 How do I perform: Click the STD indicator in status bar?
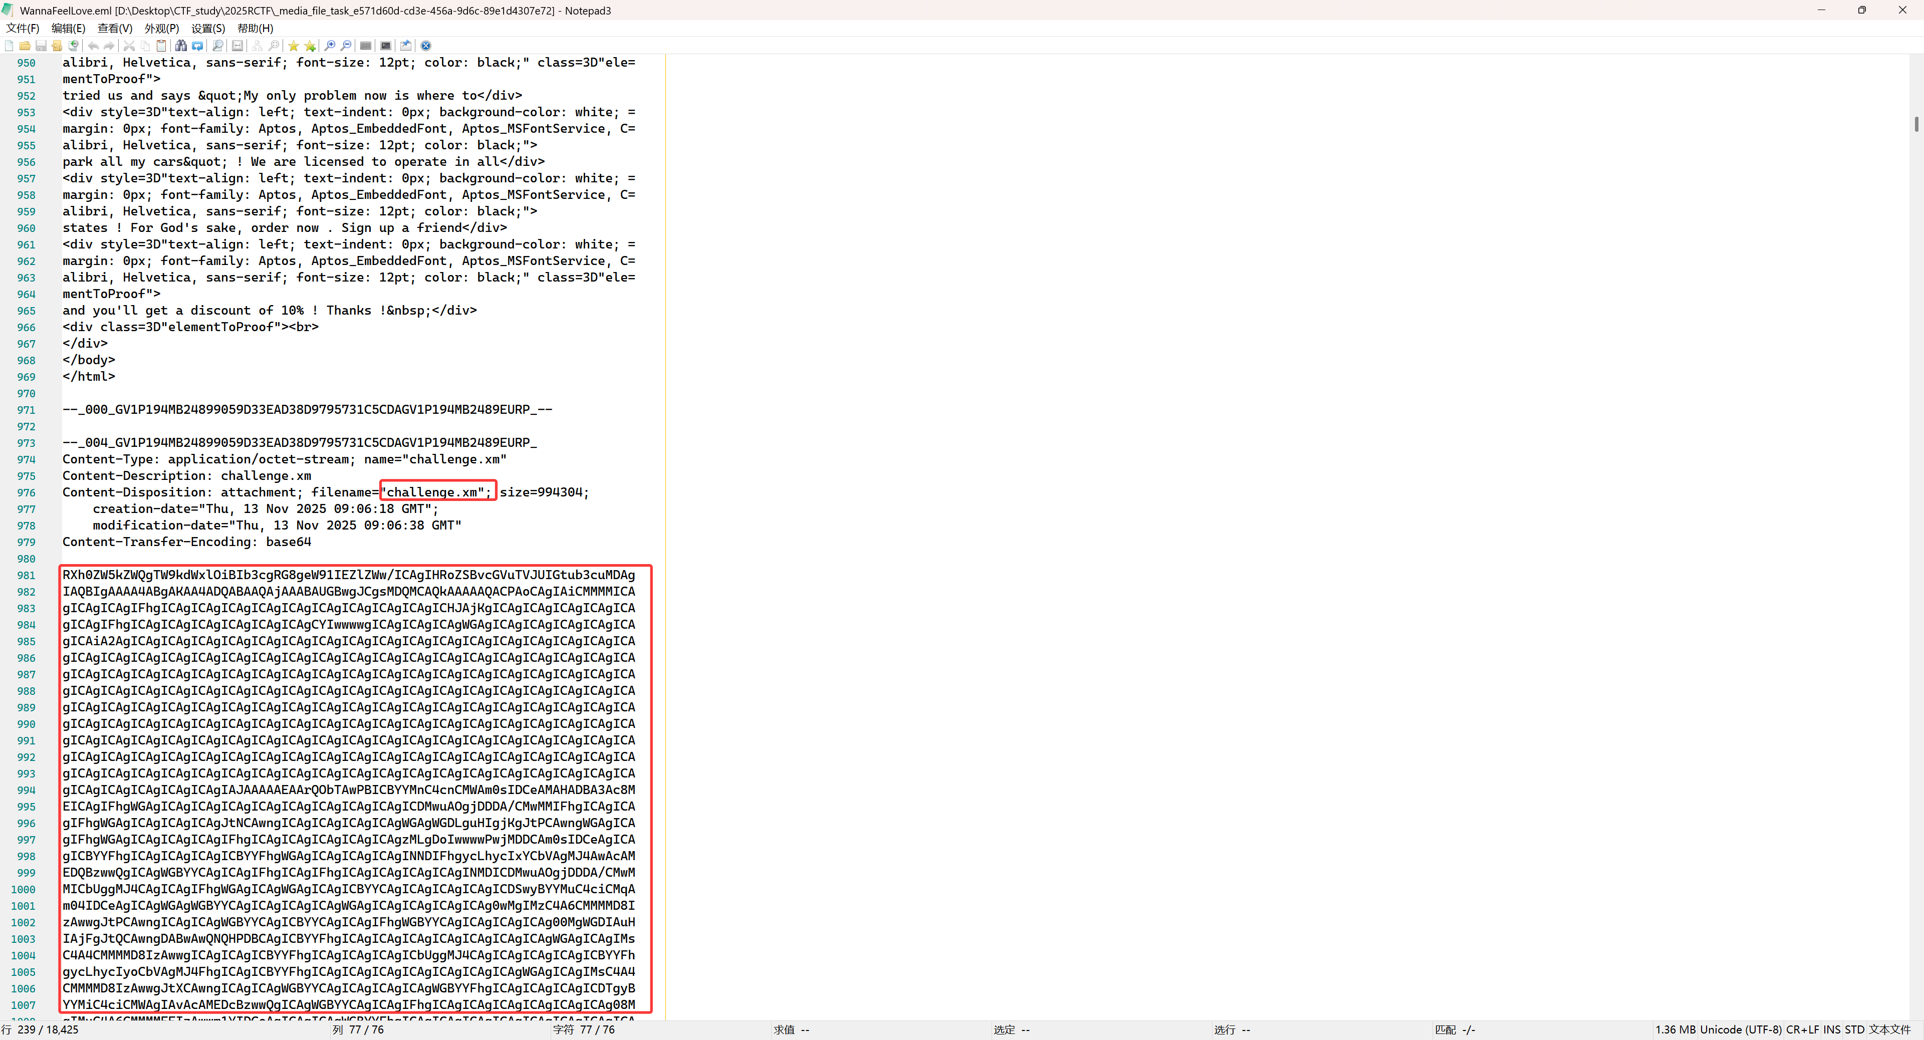point(1854,1029)
